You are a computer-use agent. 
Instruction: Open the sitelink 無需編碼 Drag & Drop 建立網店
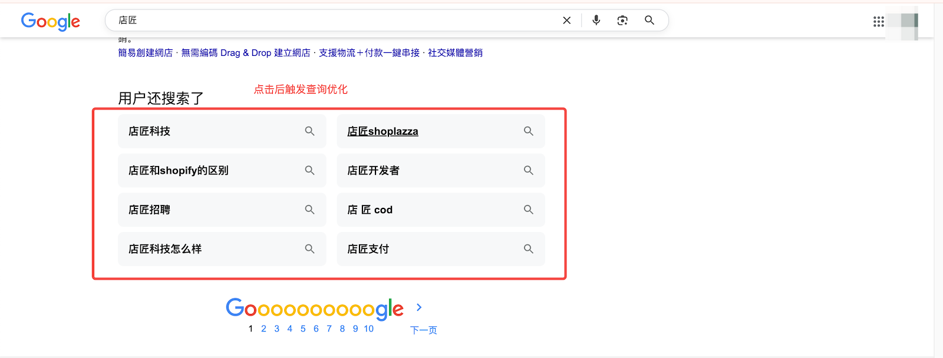(x=246, y=53)
